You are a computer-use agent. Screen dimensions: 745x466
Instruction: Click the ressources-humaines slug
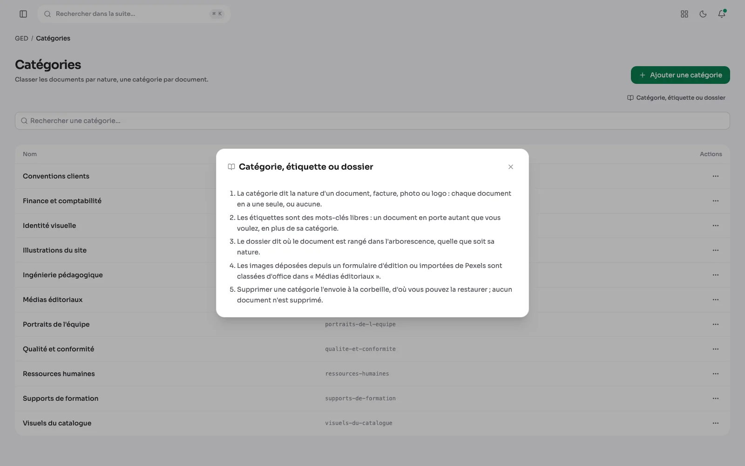357,374
